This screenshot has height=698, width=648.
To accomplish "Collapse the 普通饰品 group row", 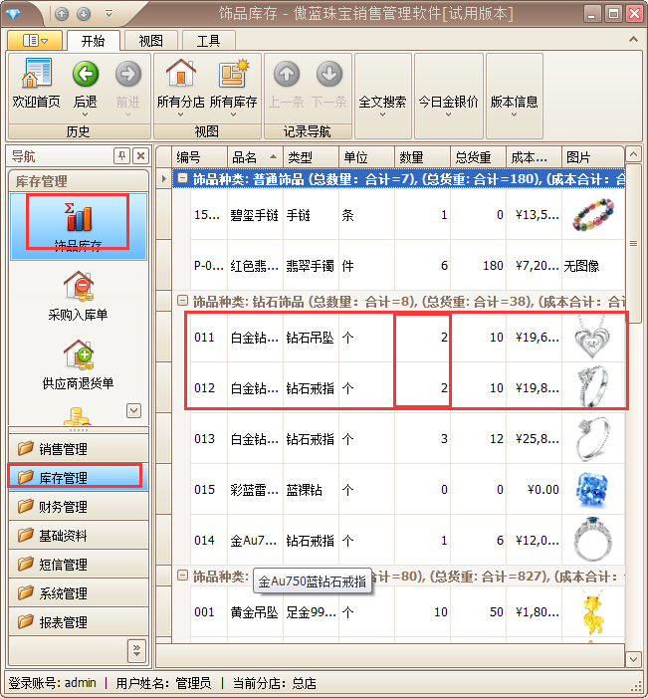I will coord(182,179).
